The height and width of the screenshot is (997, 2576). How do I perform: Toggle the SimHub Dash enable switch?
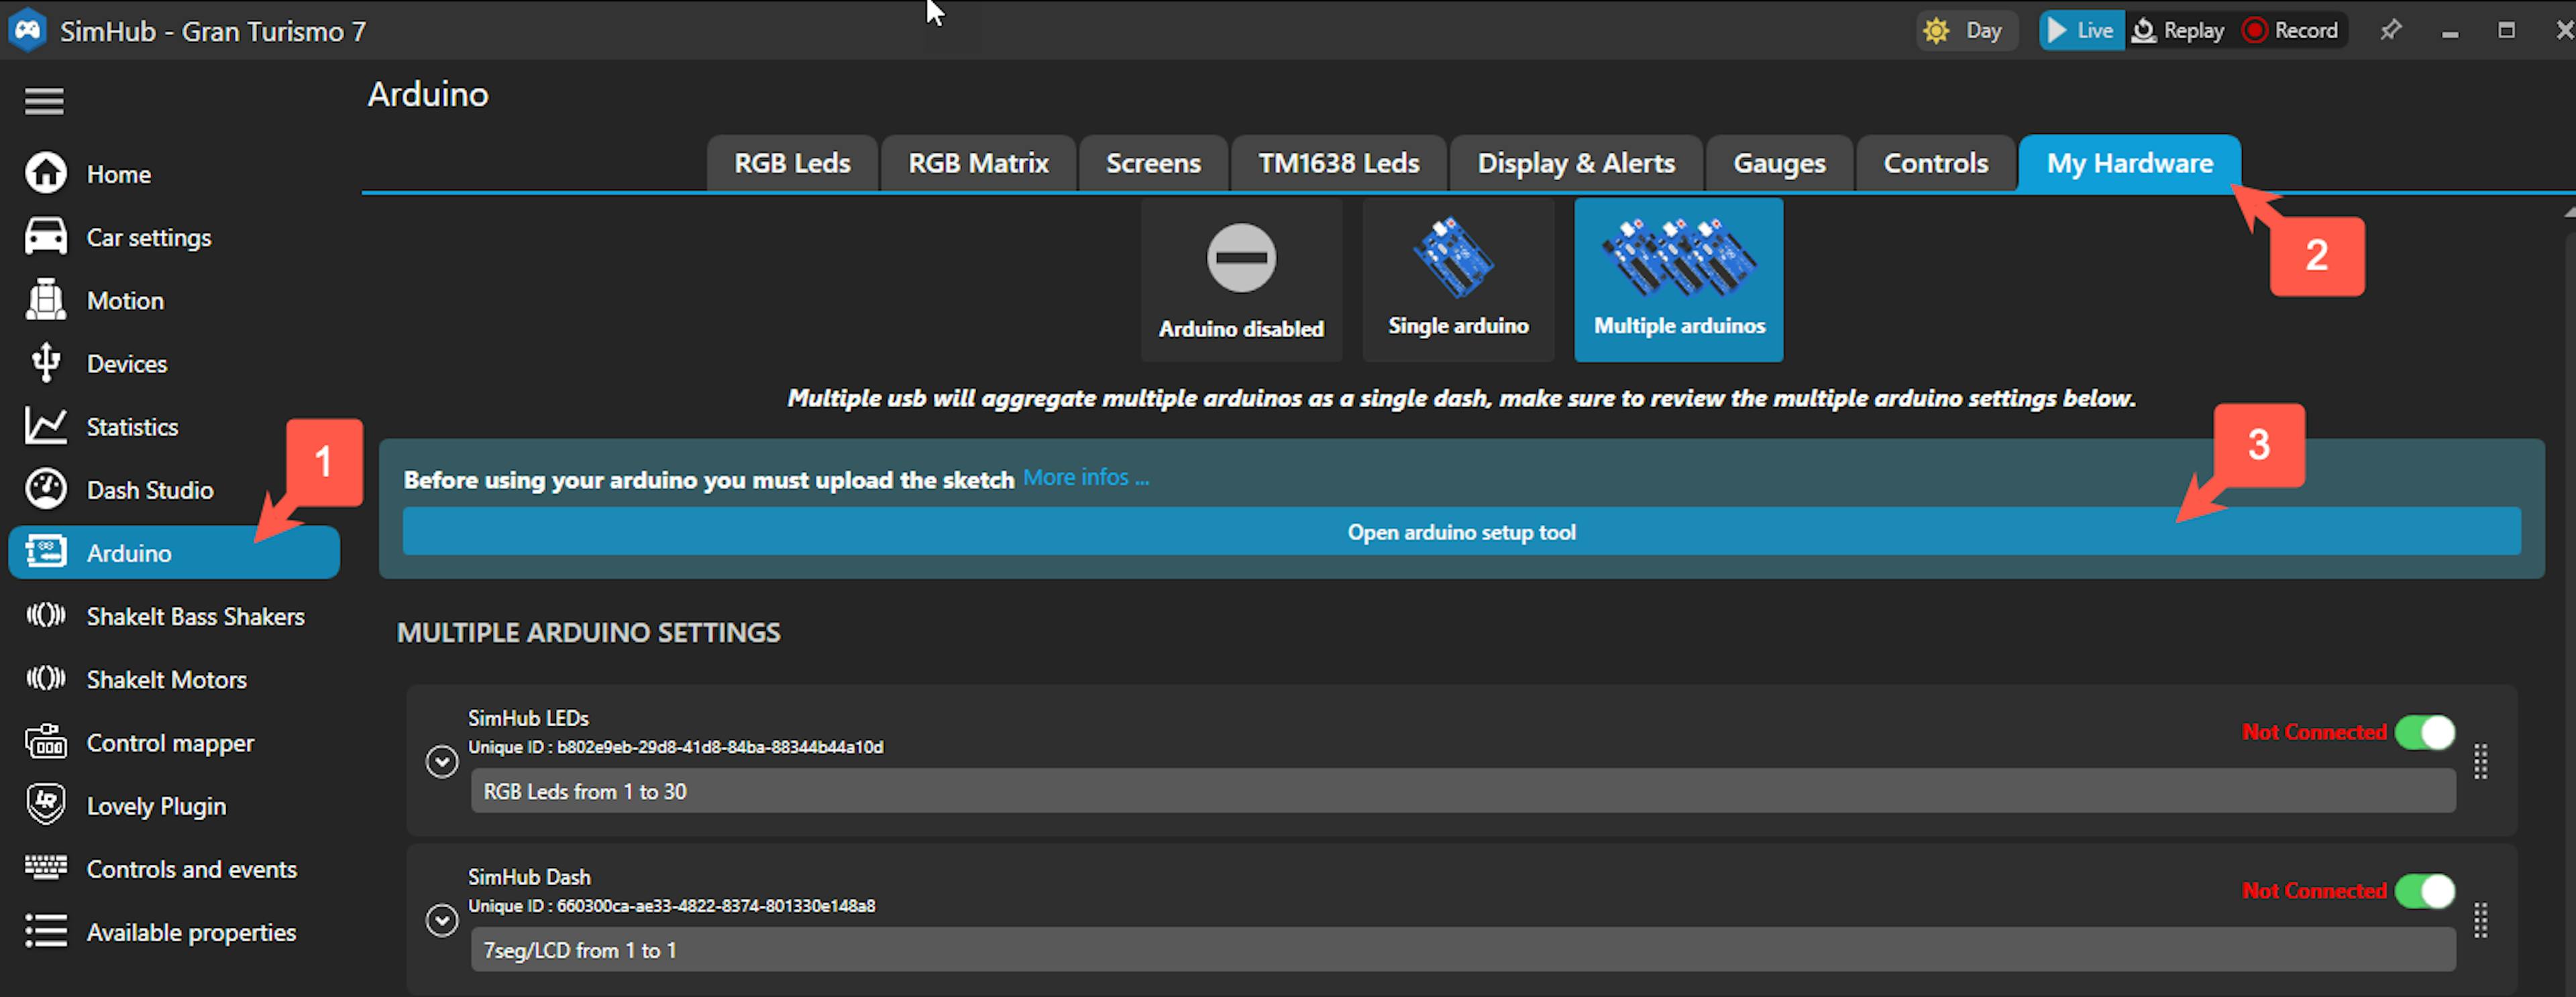pyautogui.click(x=2425, y=891)
